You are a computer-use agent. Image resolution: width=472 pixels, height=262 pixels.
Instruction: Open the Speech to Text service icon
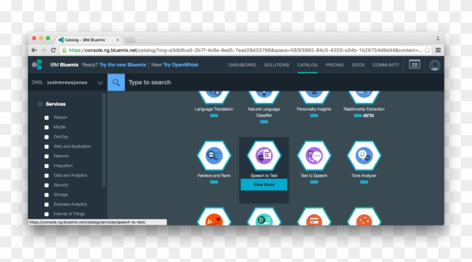coord(264,155)
